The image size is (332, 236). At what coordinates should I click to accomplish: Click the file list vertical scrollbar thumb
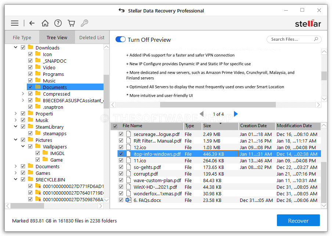pos(324,182)
